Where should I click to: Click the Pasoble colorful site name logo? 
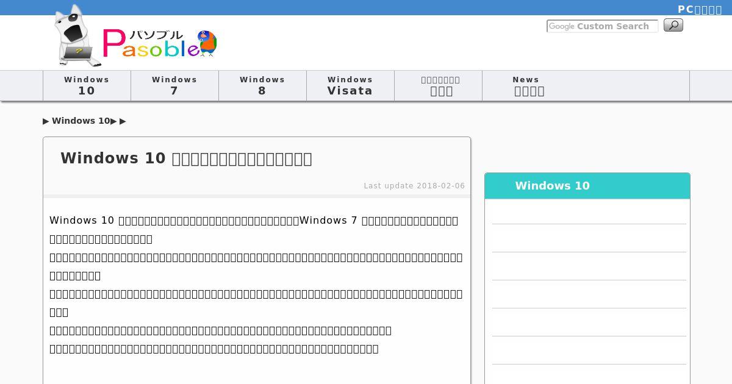[160, 44]
